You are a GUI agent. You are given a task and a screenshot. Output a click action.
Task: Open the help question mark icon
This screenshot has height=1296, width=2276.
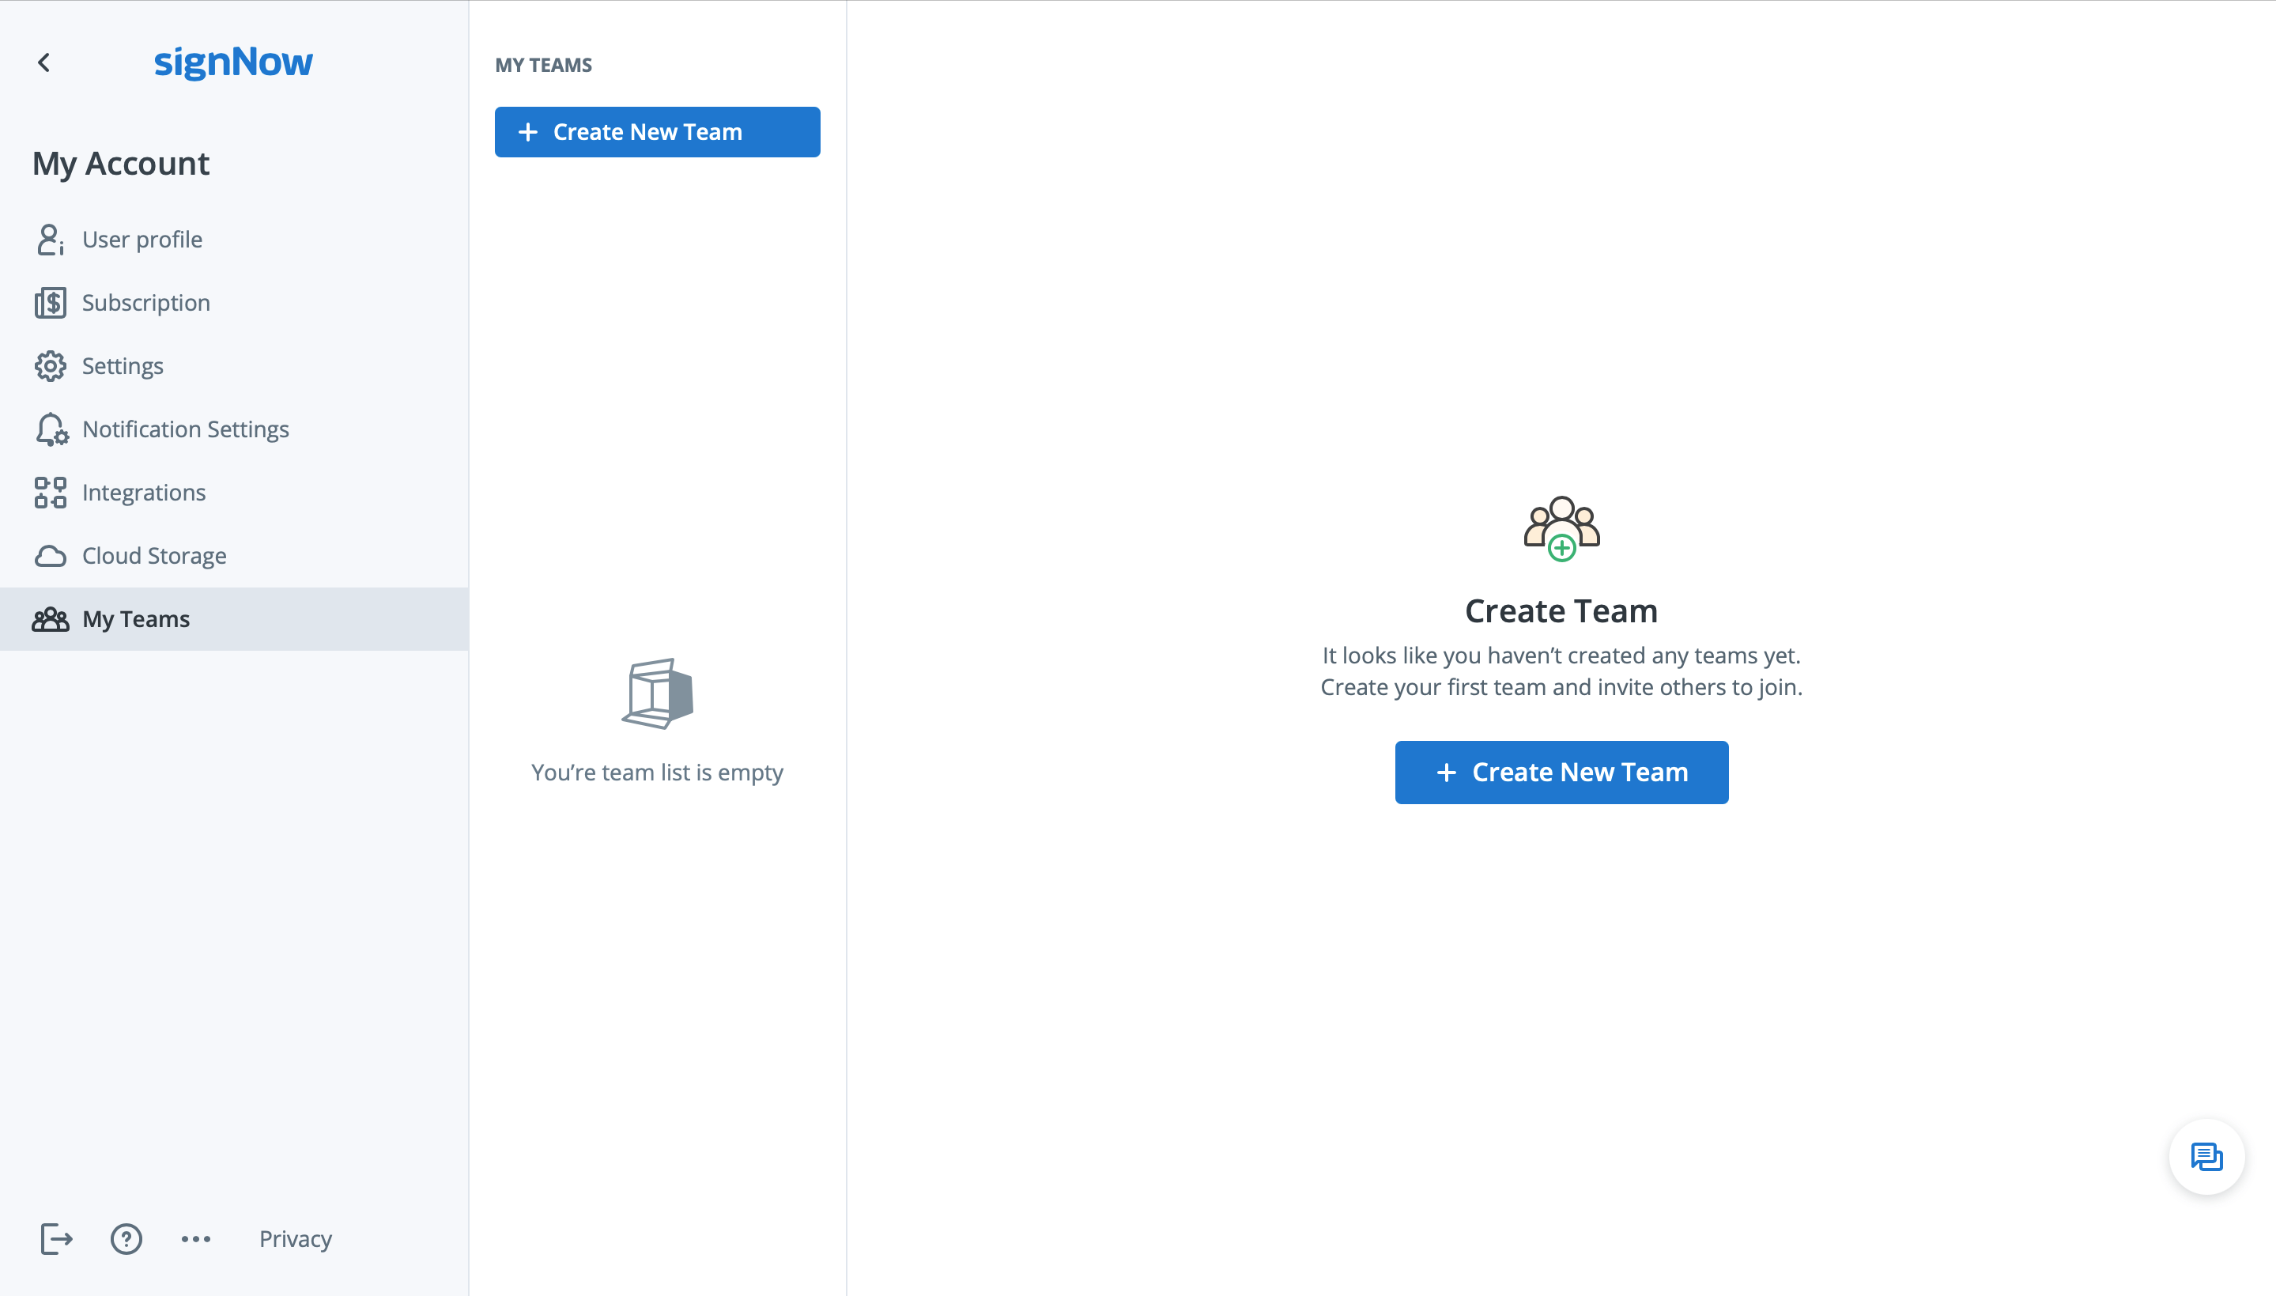[x=126, y=1238]
